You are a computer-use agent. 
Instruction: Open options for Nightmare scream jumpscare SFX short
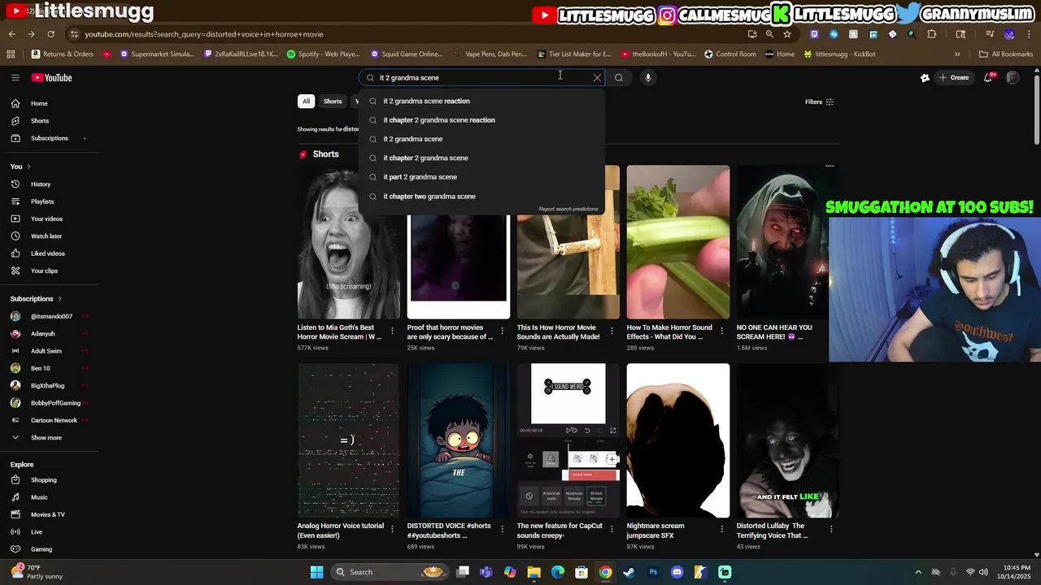tap(721, 529)
